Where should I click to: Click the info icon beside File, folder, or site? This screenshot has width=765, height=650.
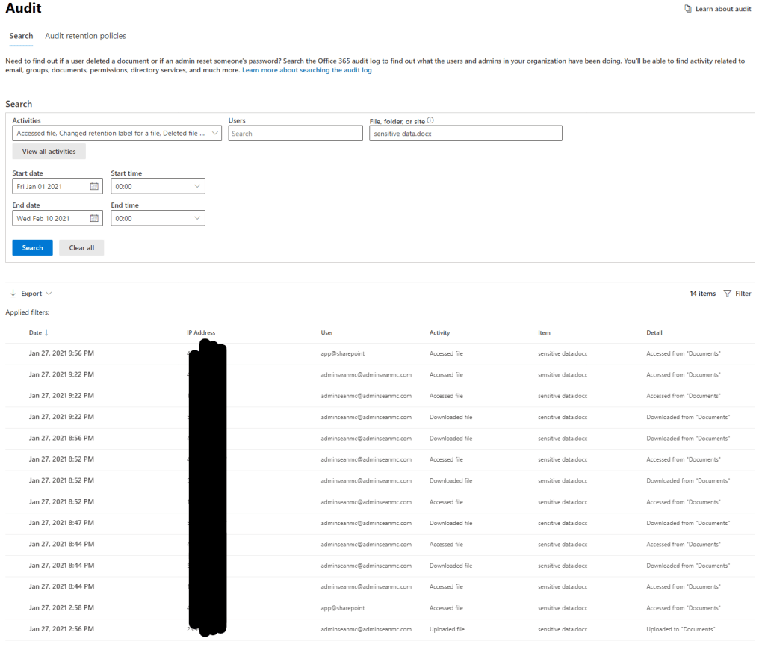point(430,120)
